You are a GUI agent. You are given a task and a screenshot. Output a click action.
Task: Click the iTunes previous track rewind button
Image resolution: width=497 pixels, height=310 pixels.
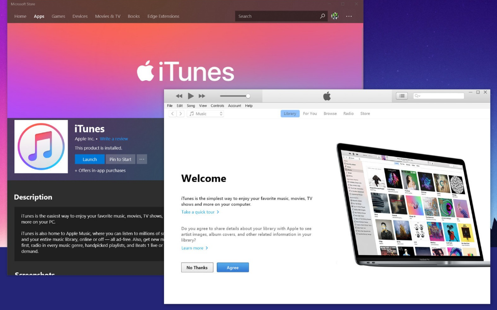point(179,96)
